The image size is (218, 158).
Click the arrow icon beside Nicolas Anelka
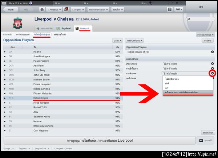coord(5,89)
